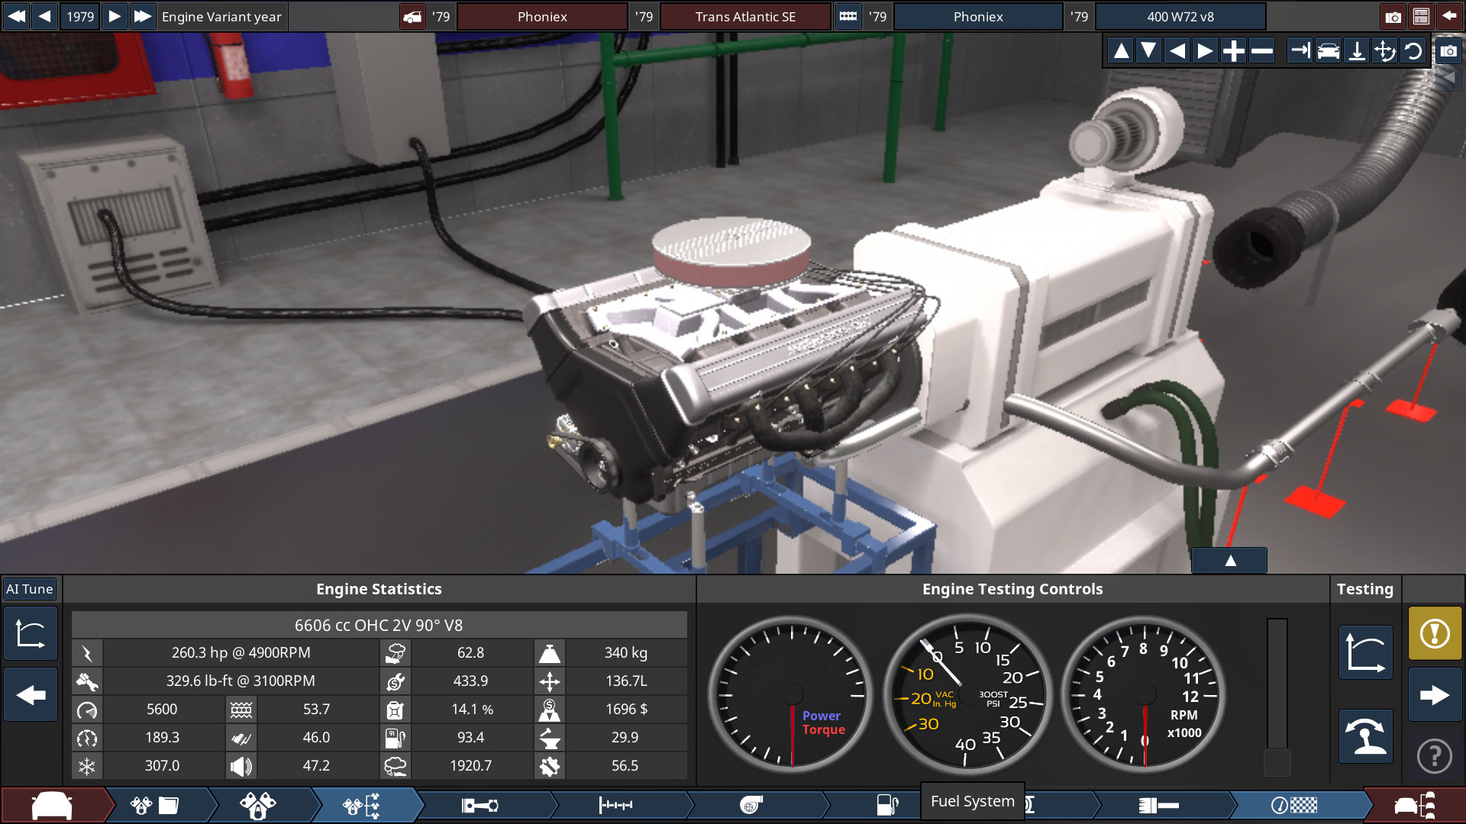Click the car view camera icon
This screenshot has width=1466, height=824.
tap(1329, 51)
